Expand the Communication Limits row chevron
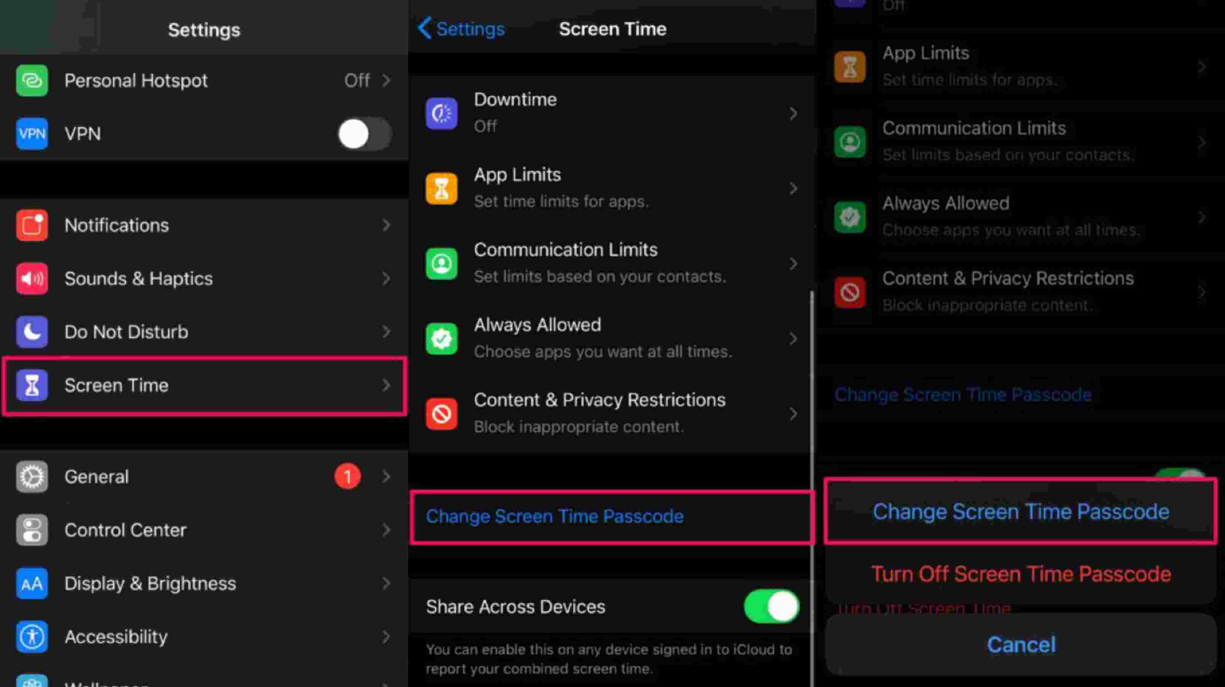 (793, 263)
